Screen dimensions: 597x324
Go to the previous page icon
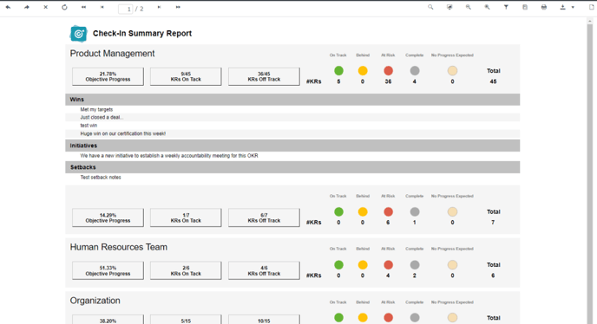click(x=102, y=7)
